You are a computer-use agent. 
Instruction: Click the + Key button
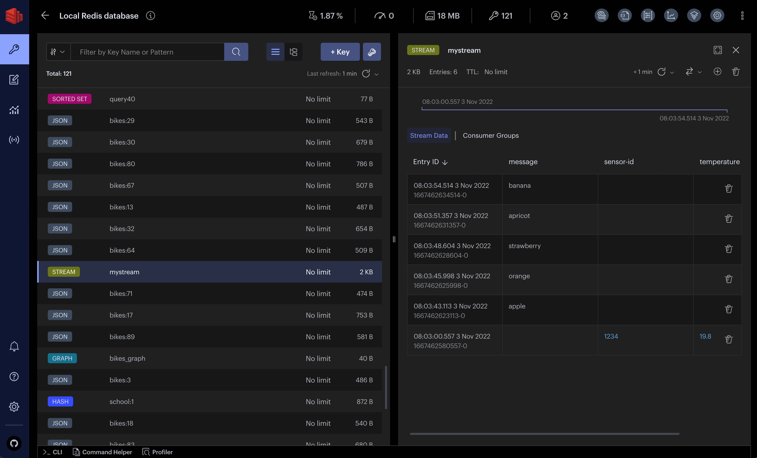340,52
